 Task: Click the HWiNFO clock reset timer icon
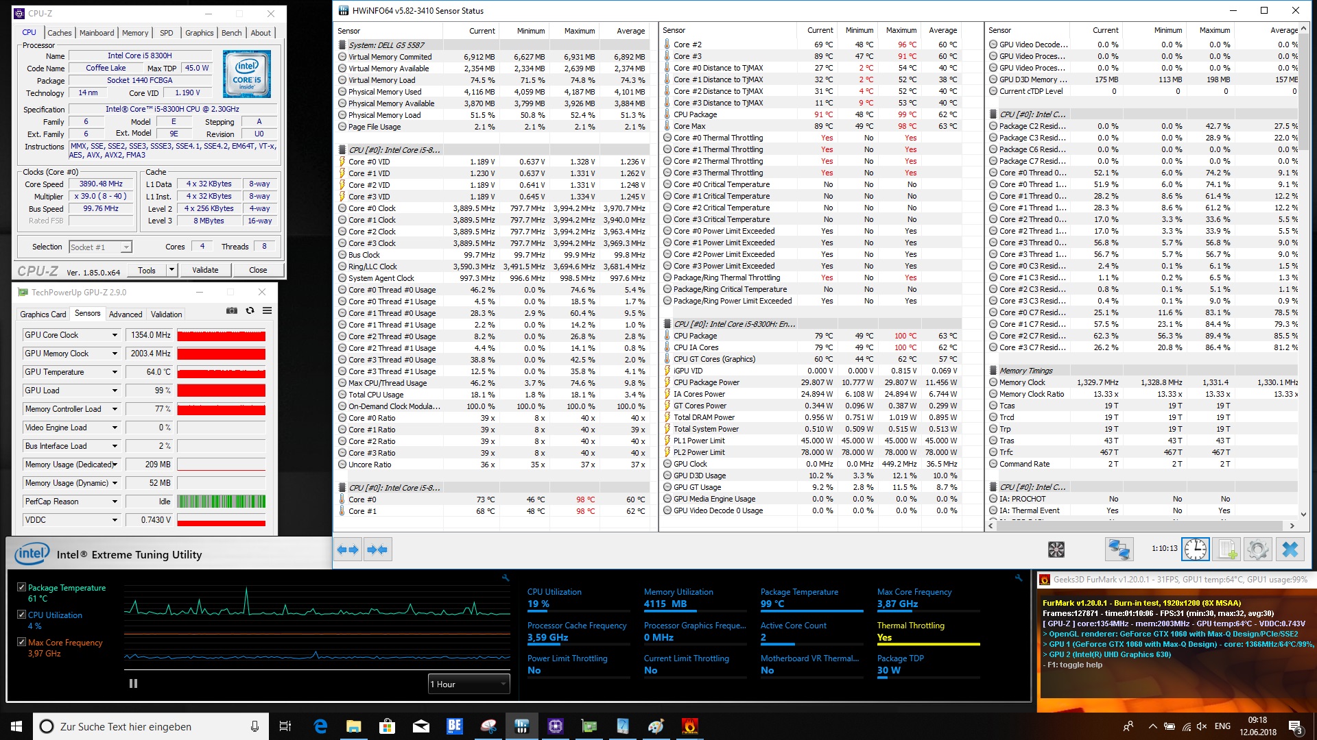1195,550
